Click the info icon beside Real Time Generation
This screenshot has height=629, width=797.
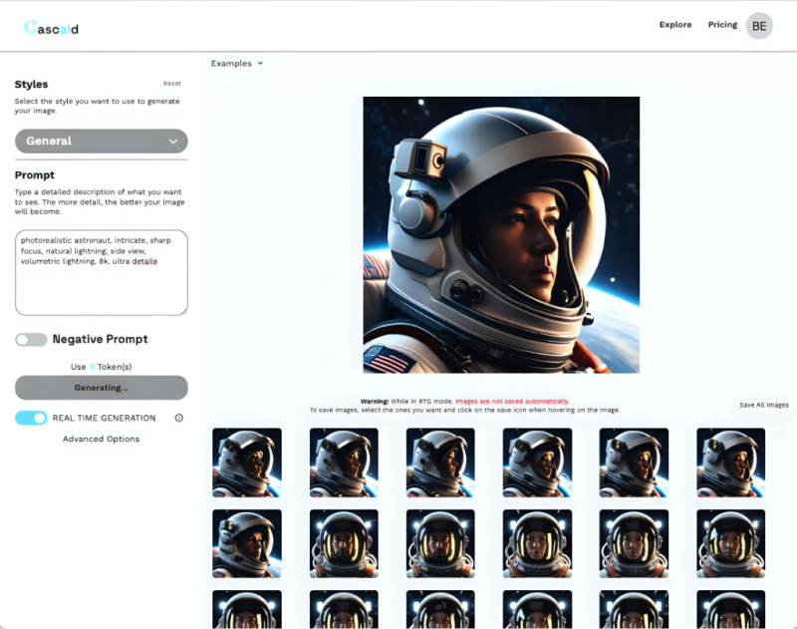click(x=179, y=418)
